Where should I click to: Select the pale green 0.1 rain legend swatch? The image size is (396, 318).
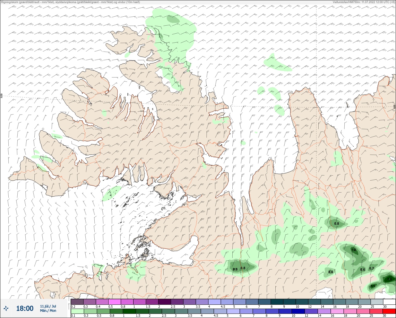click(77, 311)
